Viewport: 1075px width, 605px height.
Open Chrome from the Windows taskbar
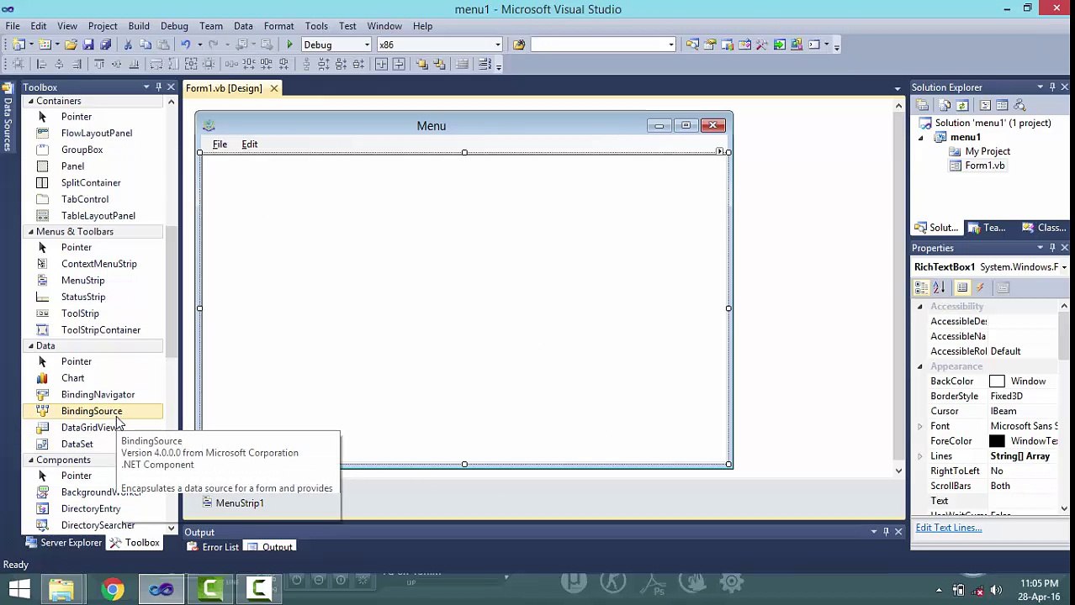click(x=112, y=589)
